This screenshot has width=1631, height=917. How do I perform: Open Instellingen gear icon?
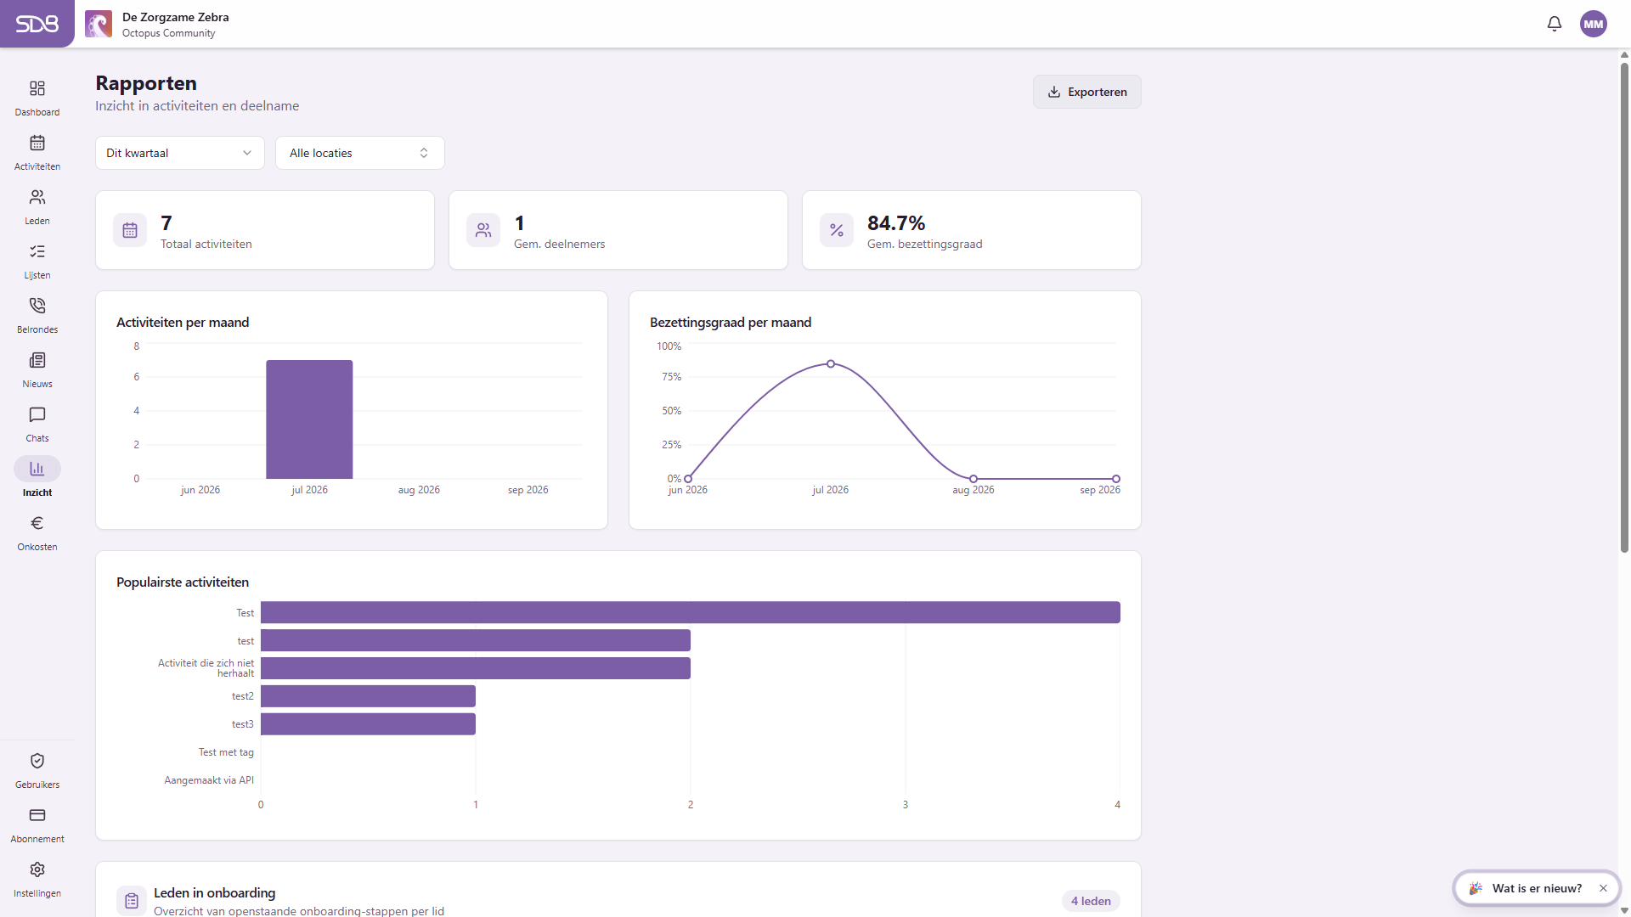tap(37, 869)
